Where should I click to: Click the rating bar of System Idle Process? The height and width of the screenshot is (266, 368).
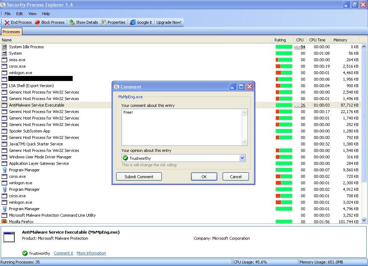[284, 47]
